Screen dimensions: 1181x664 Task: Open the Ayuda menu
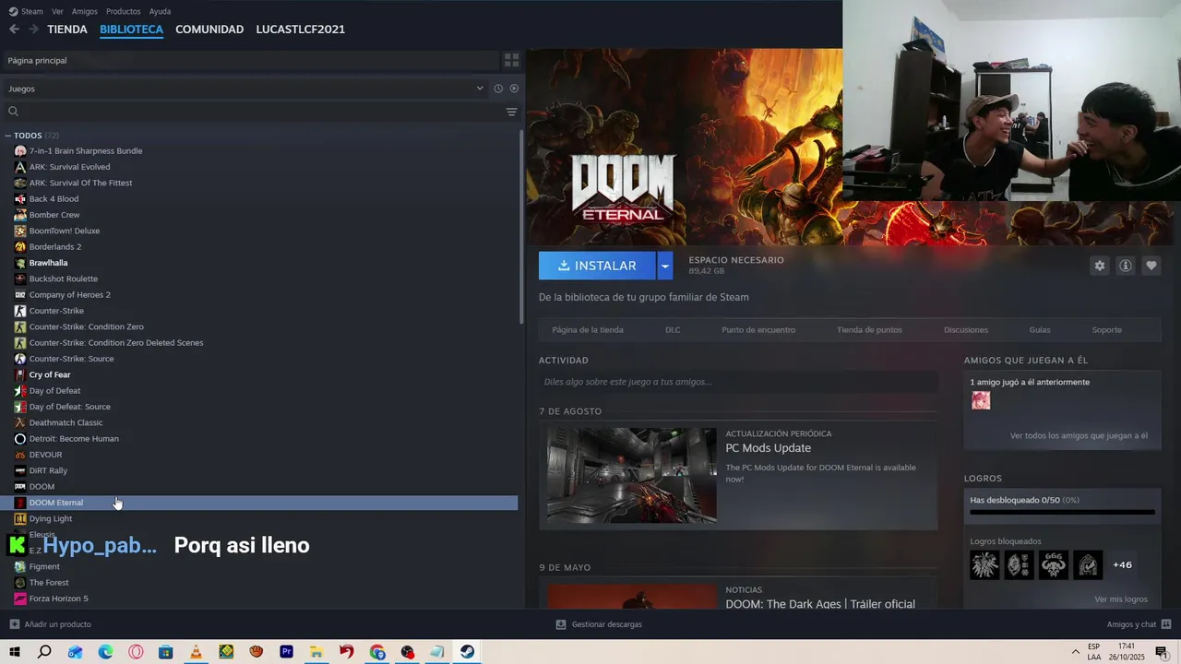click(x=160, y=11)
